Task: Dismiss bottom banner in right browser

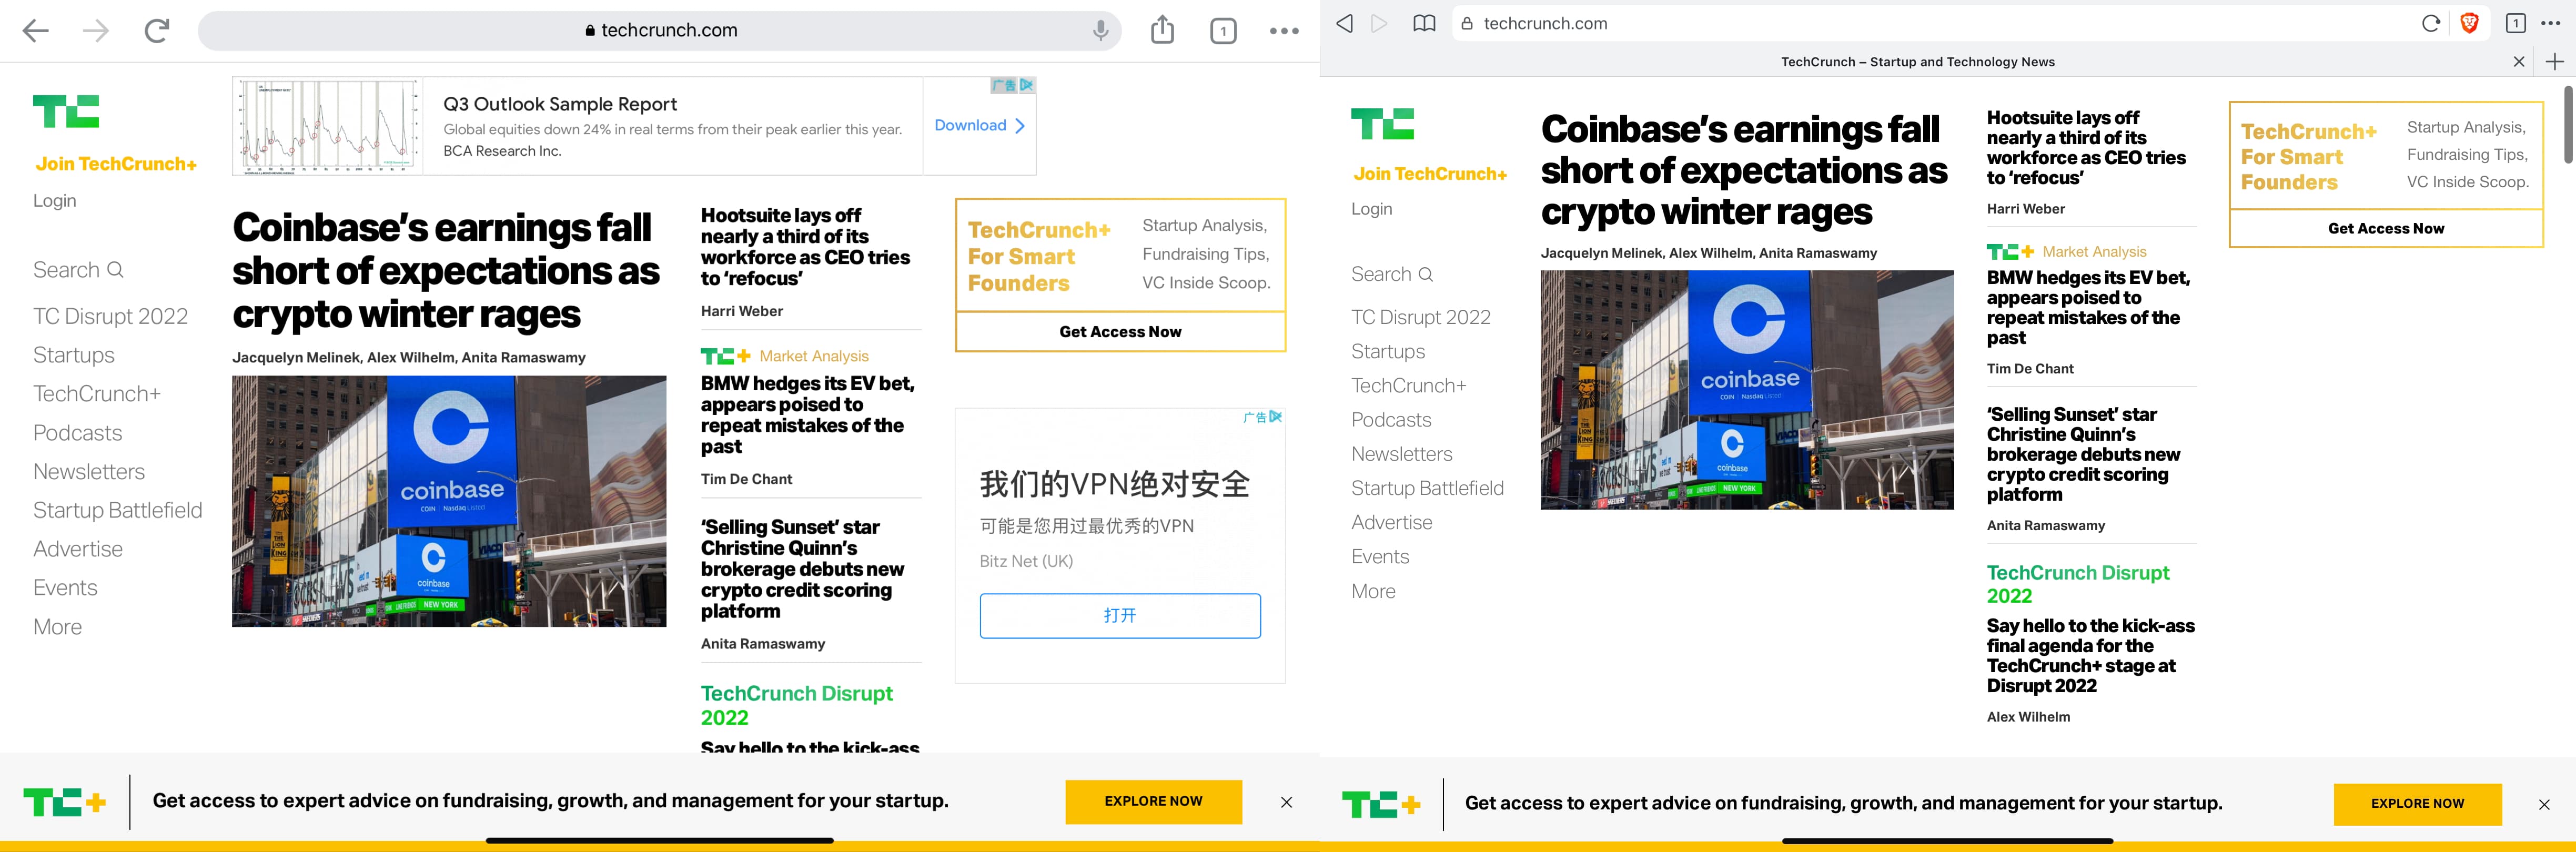Action: pyautogui.click(x=2544, y=805)
